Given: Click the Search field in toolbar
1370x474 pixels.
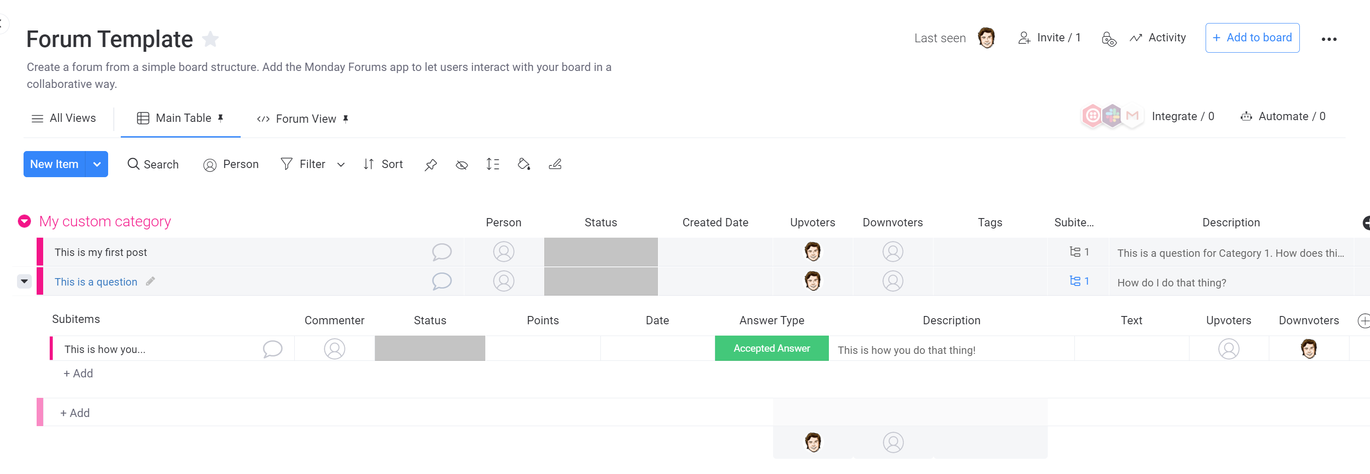Looking at the screenshot, I should (153, 165).
